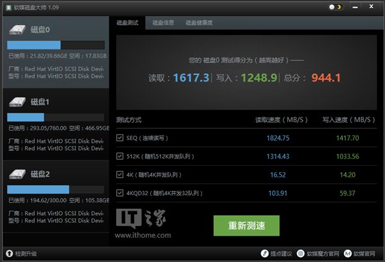Open the 磁盘信息 tab
The image size is (385, 262).
(163, 23)
